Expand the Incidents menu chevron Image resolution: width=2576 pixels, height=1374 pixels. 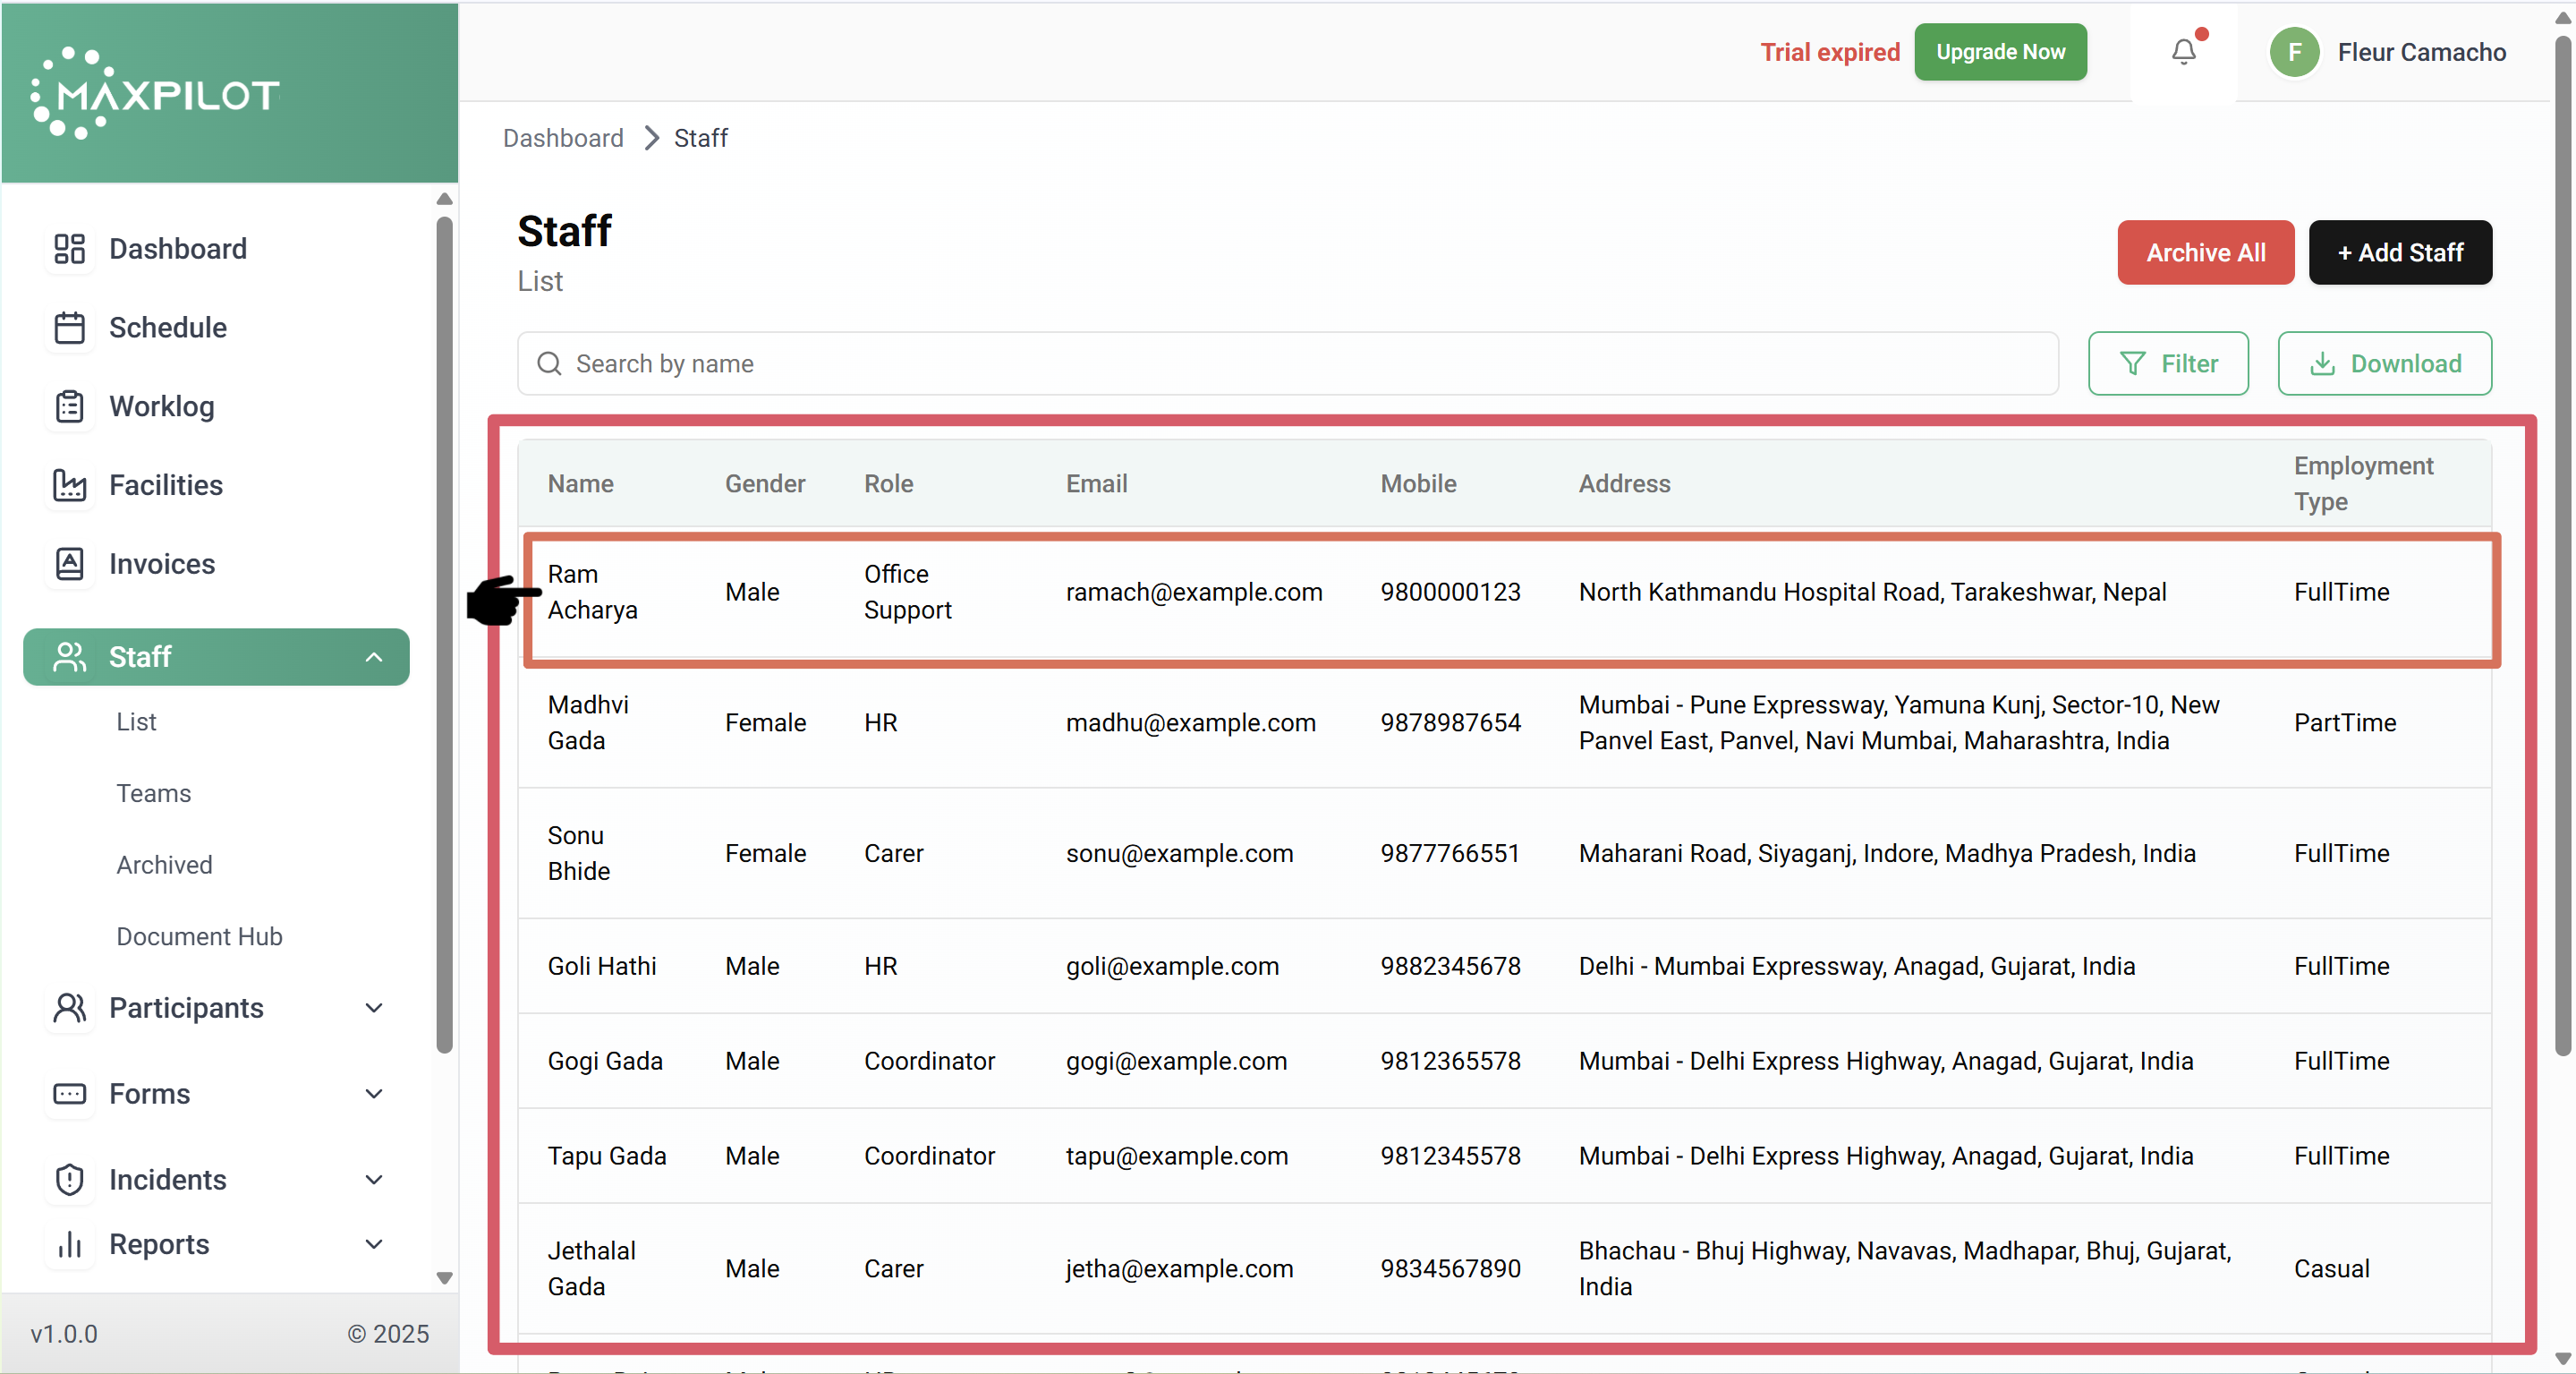[x=373, y=1180]
